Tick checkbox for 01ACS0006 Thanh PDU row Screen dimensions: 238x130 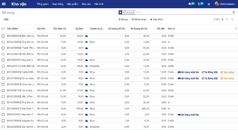3,48
